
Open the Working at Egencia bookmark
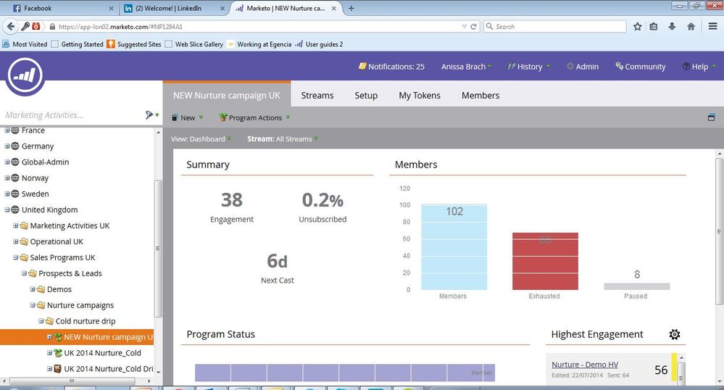(259, 44)
